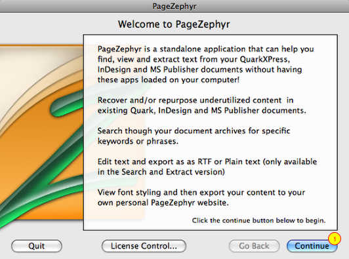Click text 'Edit text and export as as RTF'

pyautogui.click(x=207, y=167)
